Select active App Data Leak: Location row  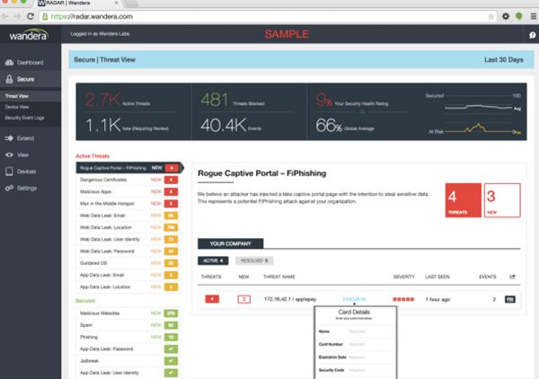pyautogui.click(x=128, y=286)
